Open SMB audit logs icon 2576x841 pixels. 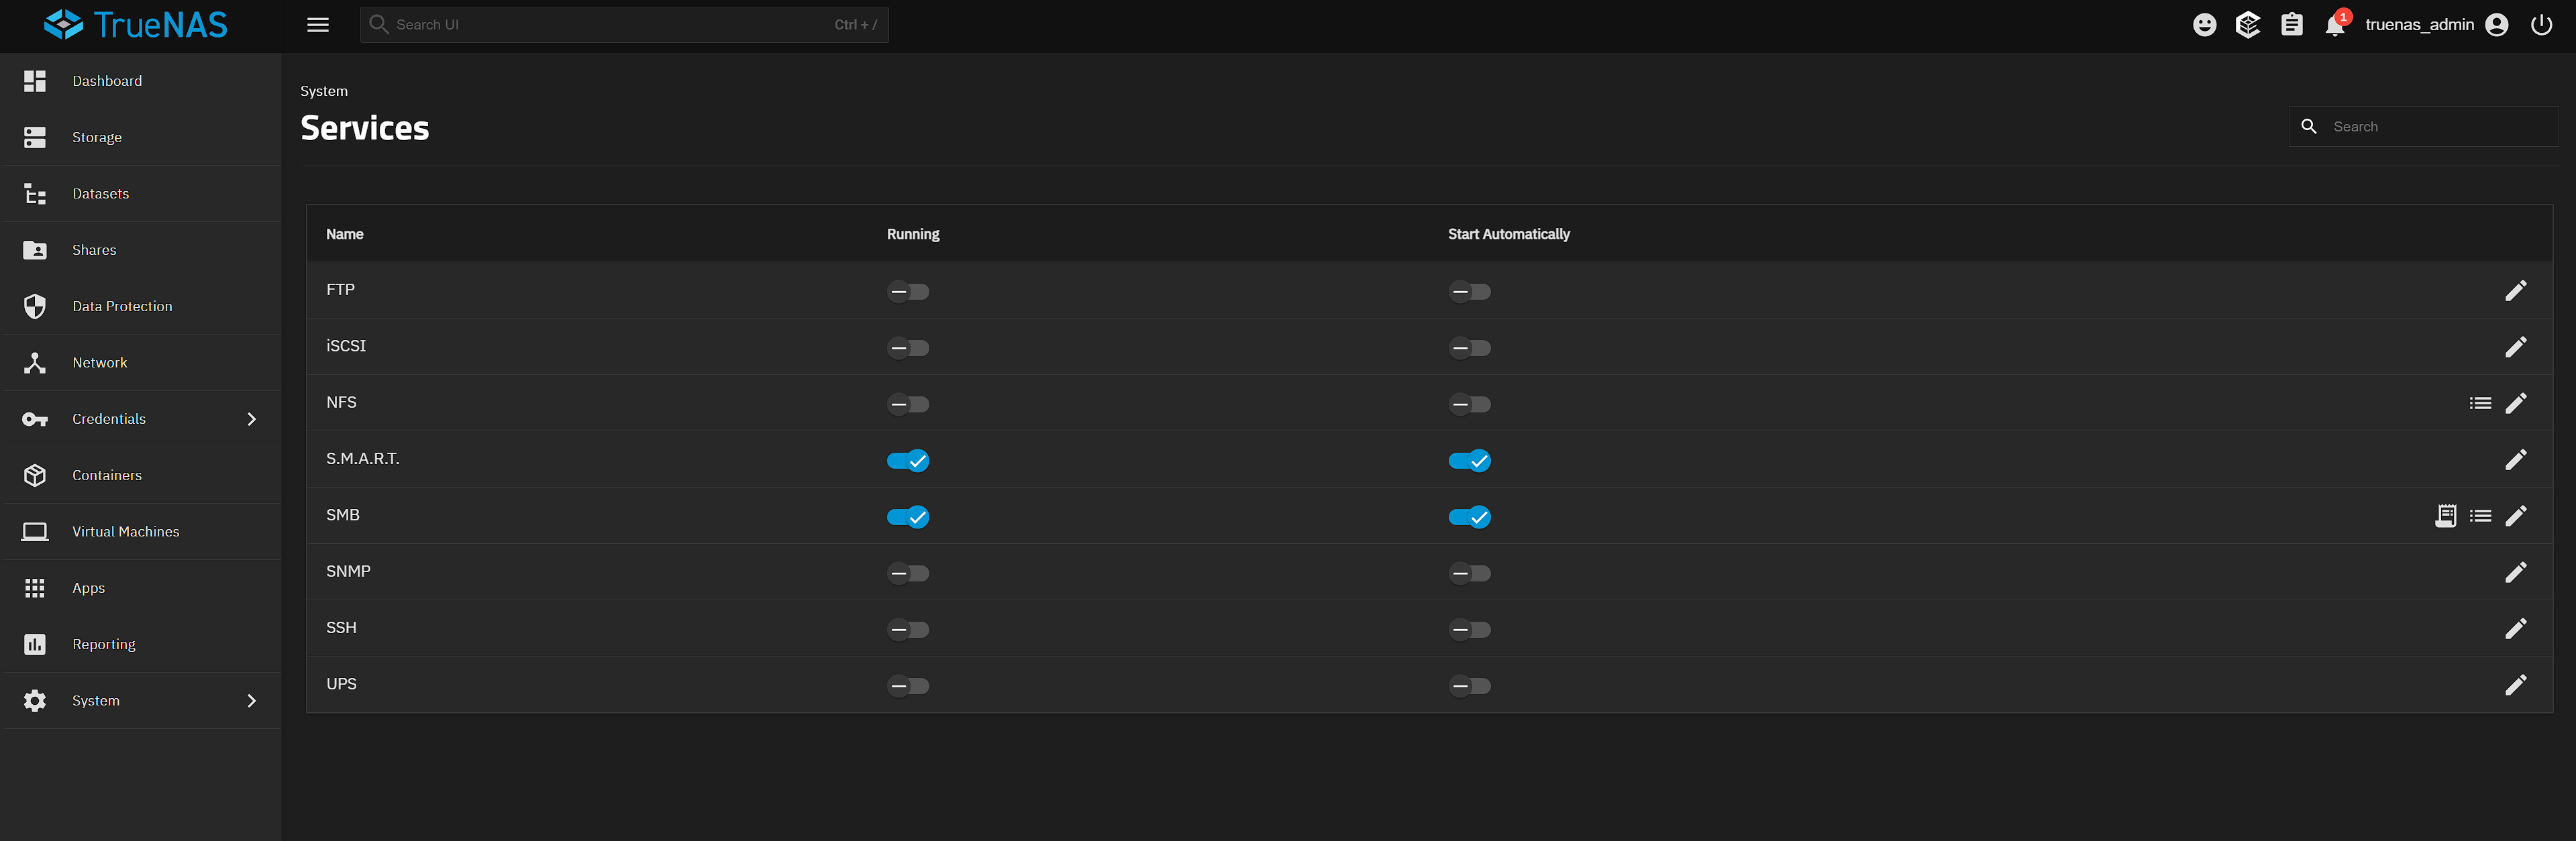2445,516
